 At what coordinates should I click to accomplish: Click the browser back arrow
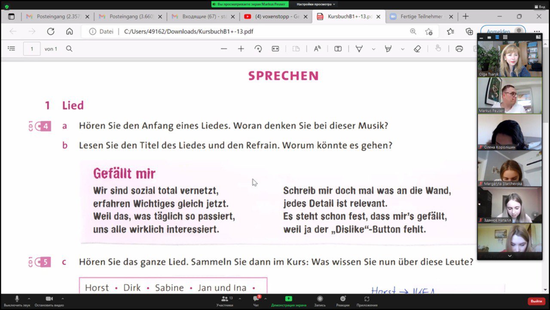click(13, 31)
